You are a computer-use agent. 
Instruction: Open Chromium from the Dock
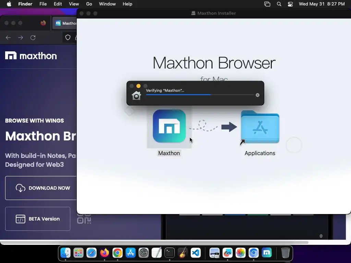[x=254, y=253]
